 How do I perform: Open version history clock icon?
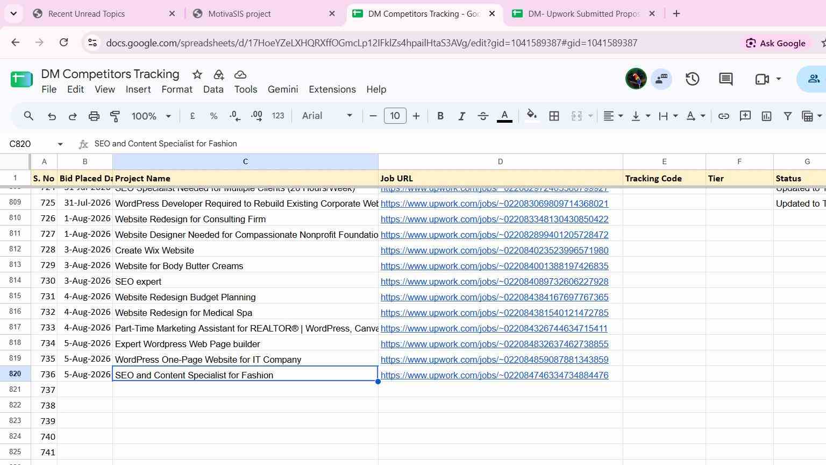point(692,79)
